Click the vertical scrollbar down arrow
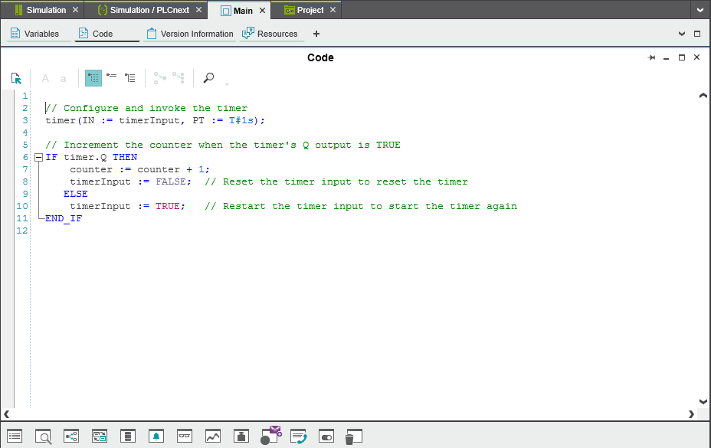The height and width of the screenshot is (448, 711). 703,401
